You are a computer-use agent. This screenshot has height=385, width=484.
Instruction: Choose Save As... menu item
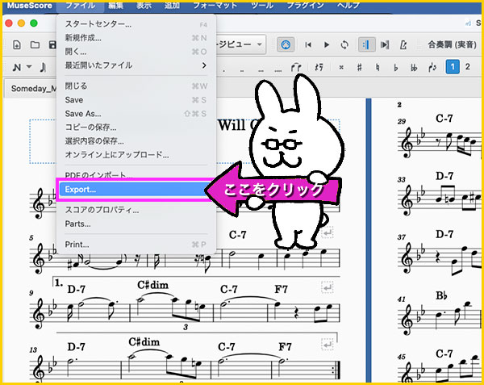(136, 114)
